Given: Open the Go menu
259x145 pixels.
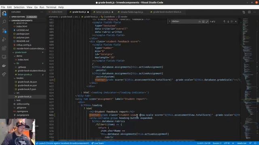Looking at the screenshot, I should (x=36, y=7).
